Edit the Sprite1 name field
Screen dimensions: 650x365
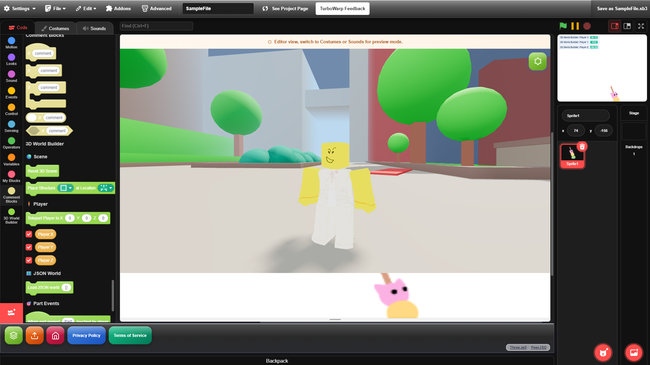pos(586,116)
